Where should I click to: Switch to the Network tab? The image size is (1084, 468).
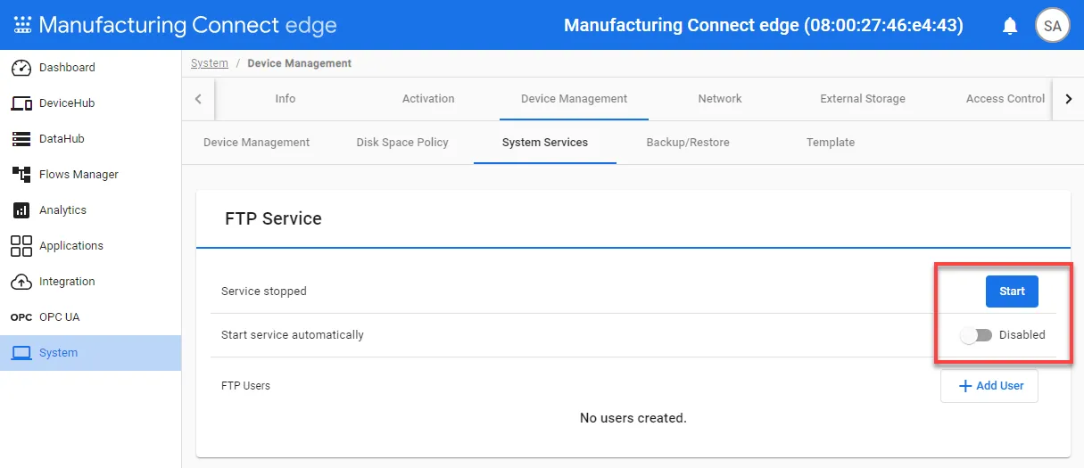tap(720, 99)
